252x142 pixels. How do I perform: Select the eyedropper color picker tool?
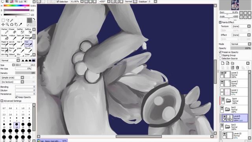tap(20, 24)
